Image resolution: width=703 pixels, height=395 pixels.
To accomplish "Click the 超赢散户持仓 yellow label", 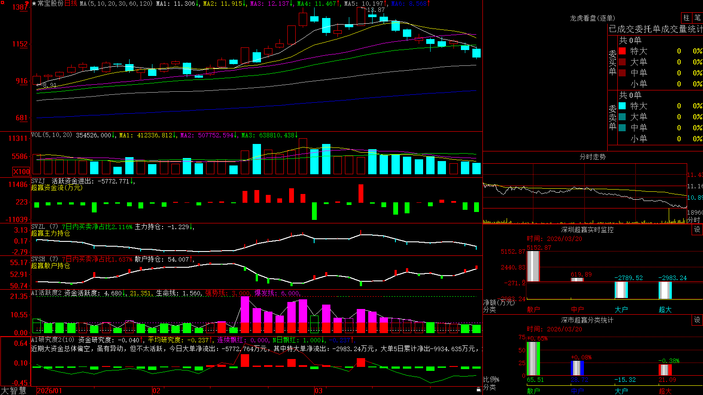I will (x=51, y=266).
